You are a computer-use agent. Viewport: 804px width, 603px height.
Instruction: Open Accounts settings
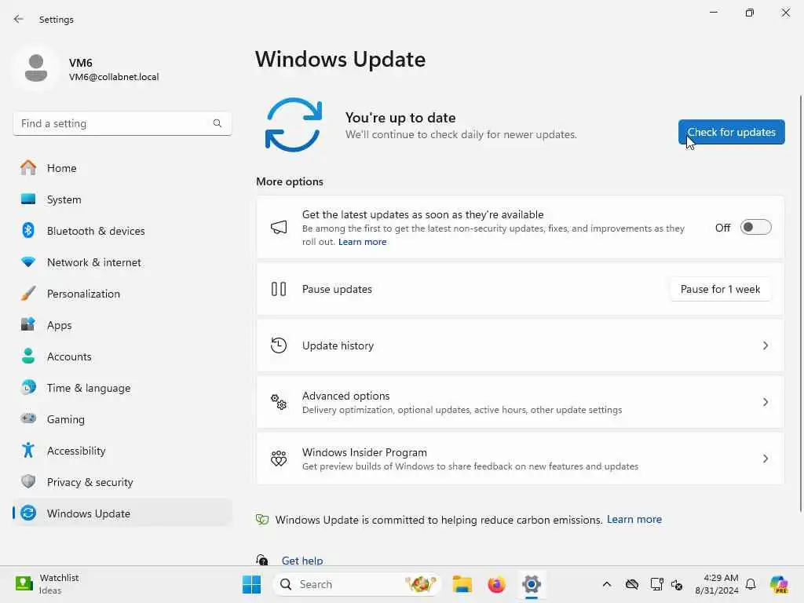click(x=122, y=356)
